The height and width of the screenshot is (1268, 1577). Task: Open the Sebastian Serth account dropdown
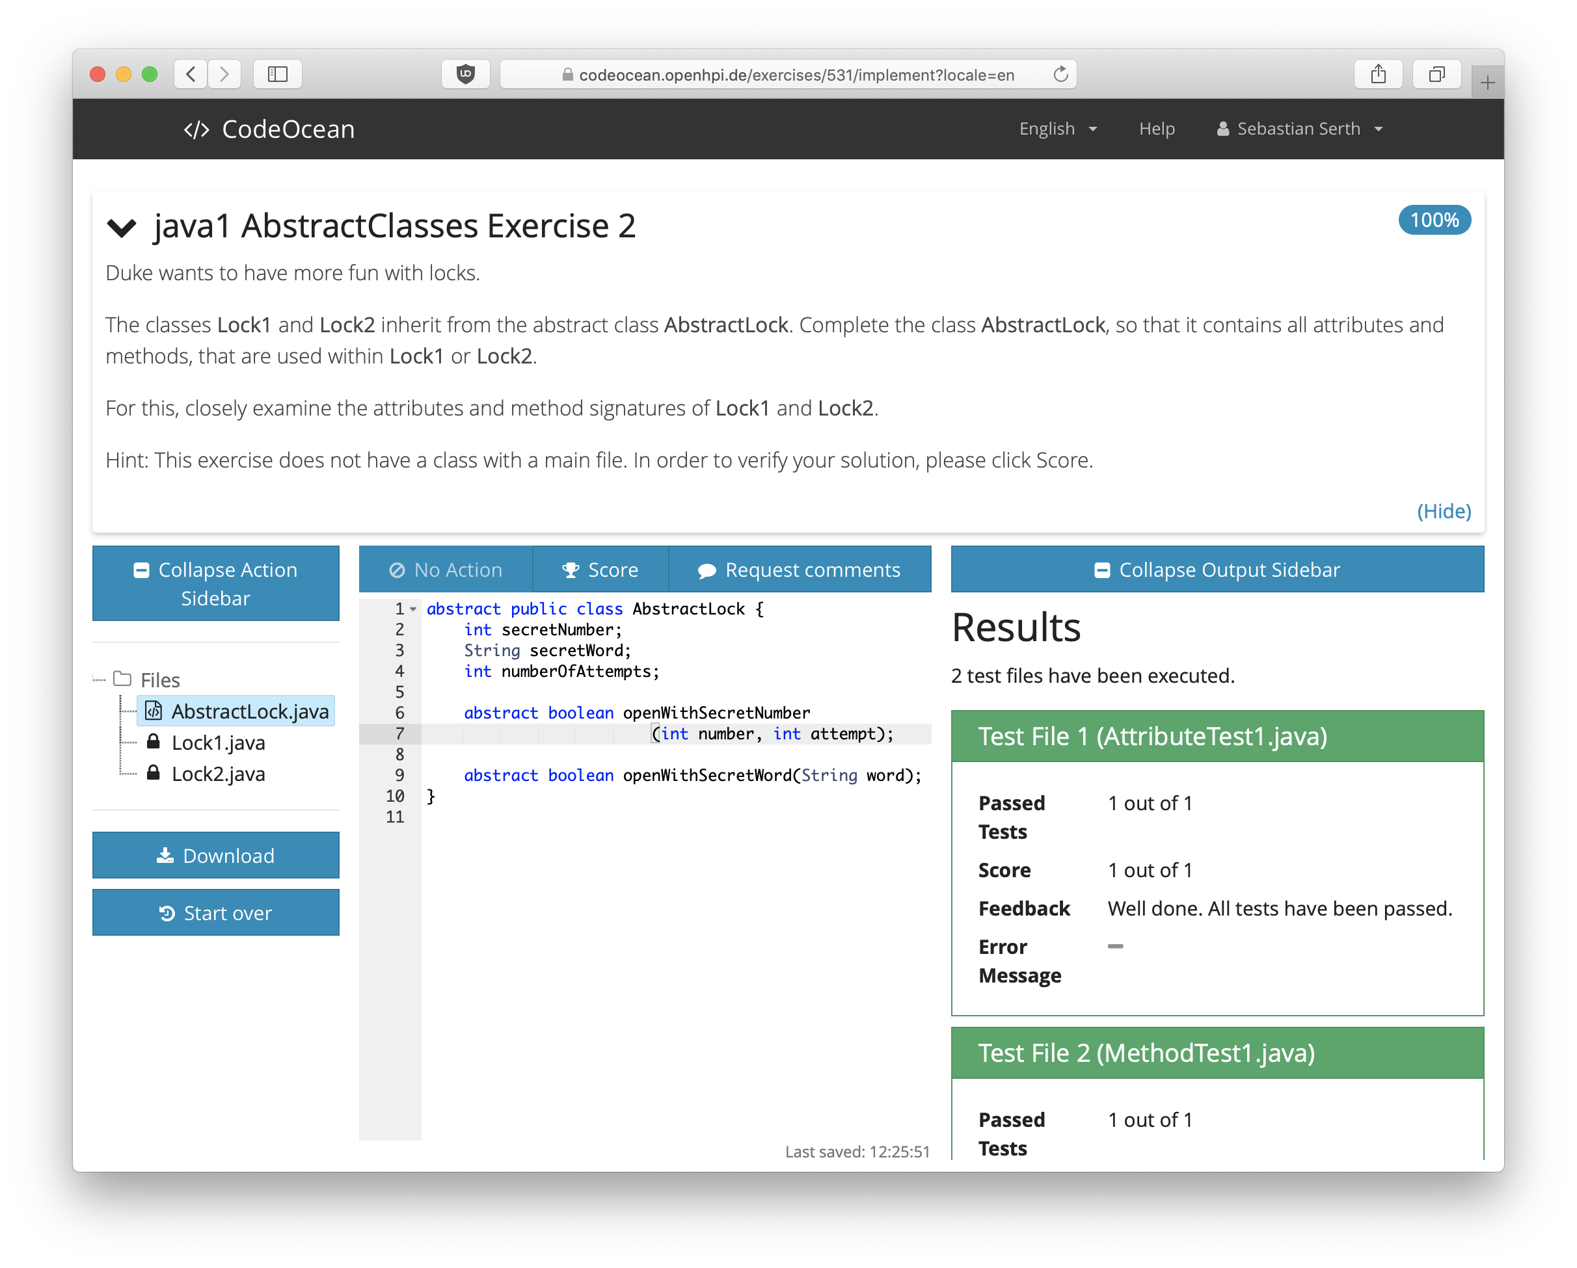[x=1300, y=129]
